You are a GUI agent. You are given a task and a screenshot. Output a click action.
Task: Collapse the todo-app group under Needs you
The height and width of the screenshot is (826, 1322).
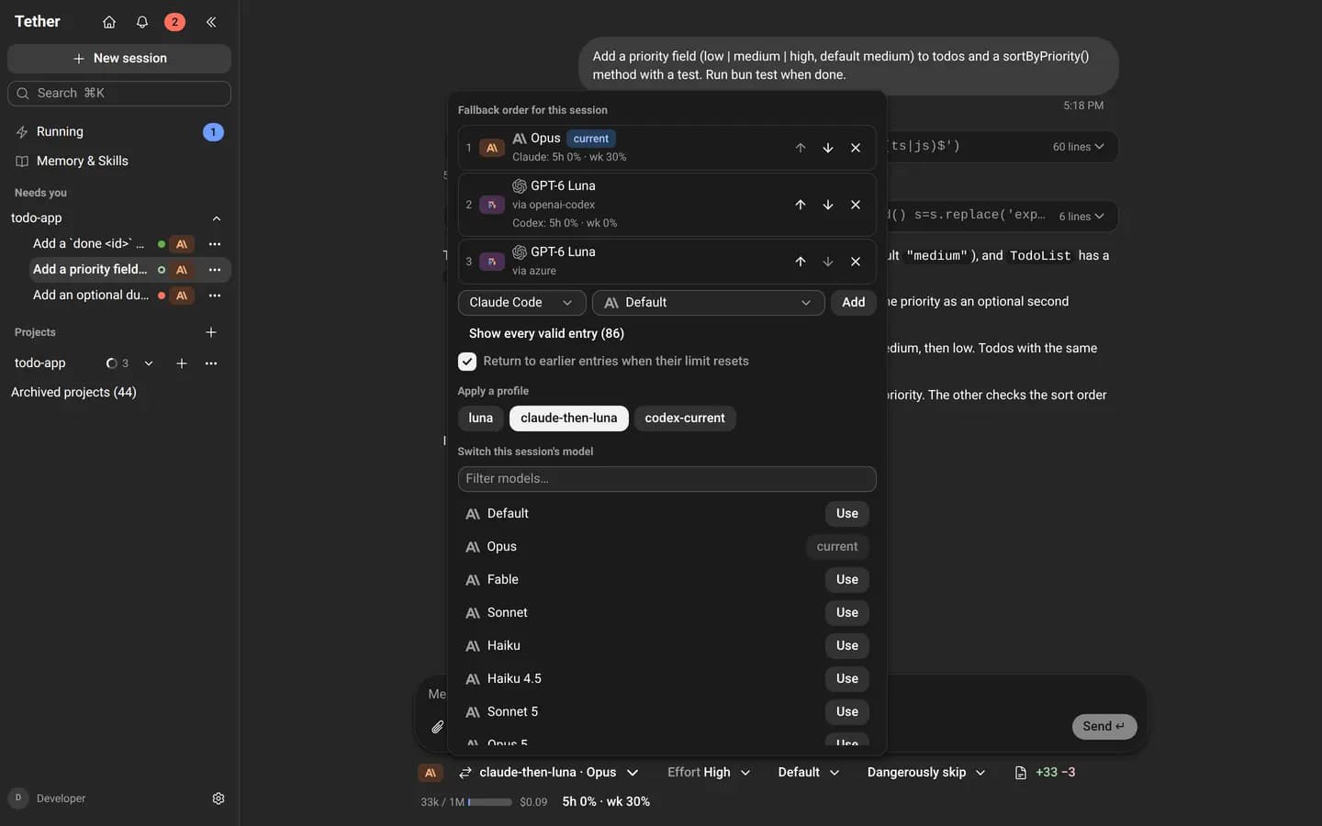point(217,218)
